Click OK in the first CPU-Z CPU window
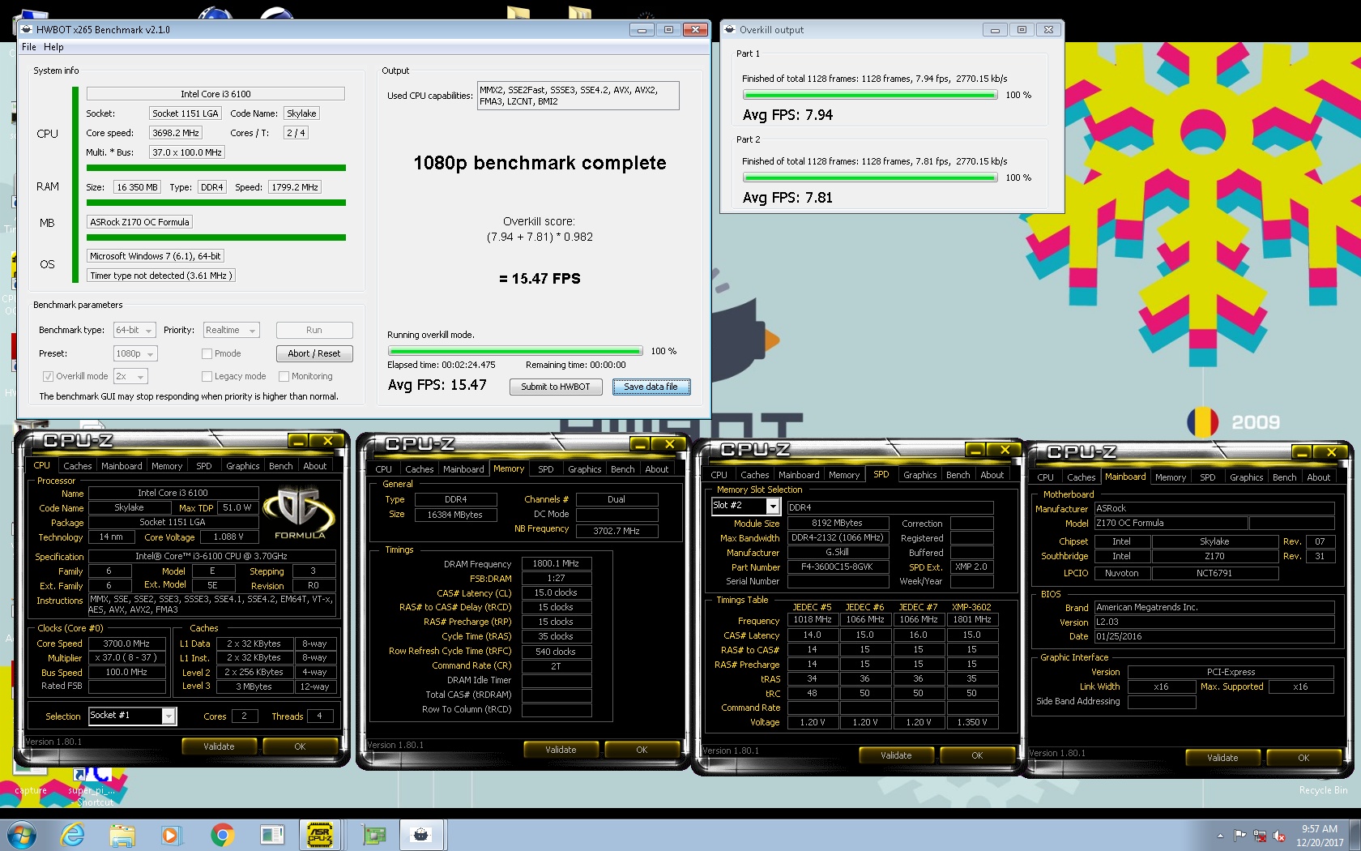 click(x=300, y=746)
